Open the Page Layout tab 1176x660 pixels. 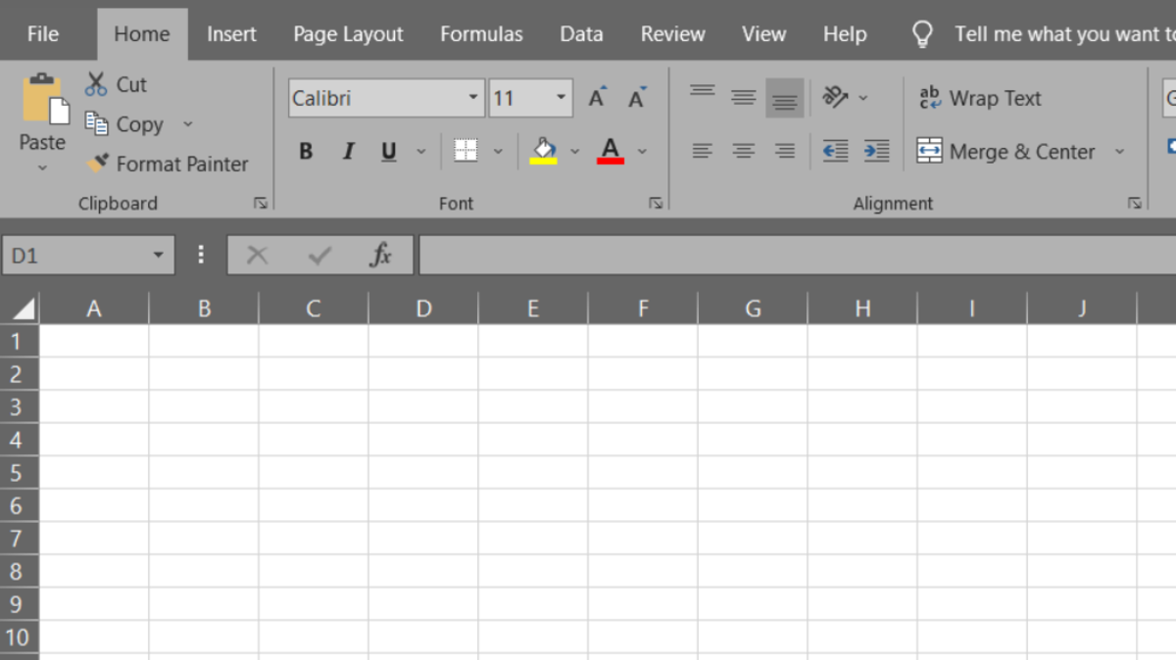348,34
